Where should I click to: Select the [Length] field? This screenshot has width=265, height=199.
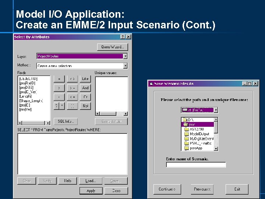click(25, 96)
